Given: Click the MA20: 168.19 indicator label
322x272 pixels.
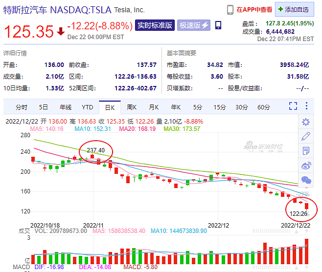Looking at the screenshot, I should point(137,129).
